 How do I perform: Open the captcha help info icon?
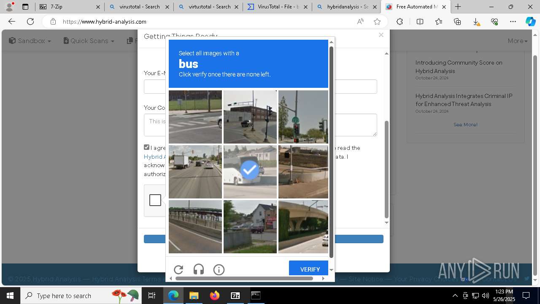(x=219, y=269)
